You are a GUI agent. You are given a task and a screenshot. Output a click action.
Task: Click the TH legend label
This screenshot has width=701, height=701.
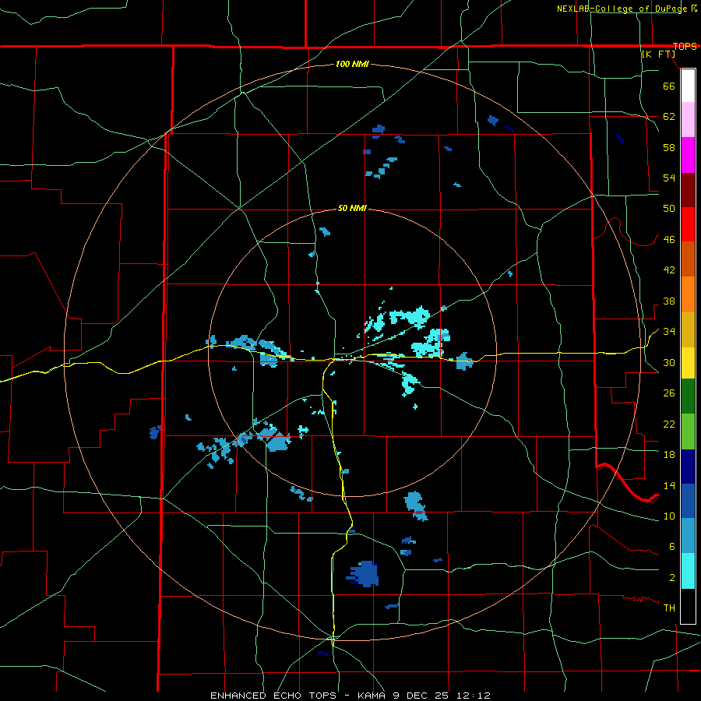(x=669, y=608)
